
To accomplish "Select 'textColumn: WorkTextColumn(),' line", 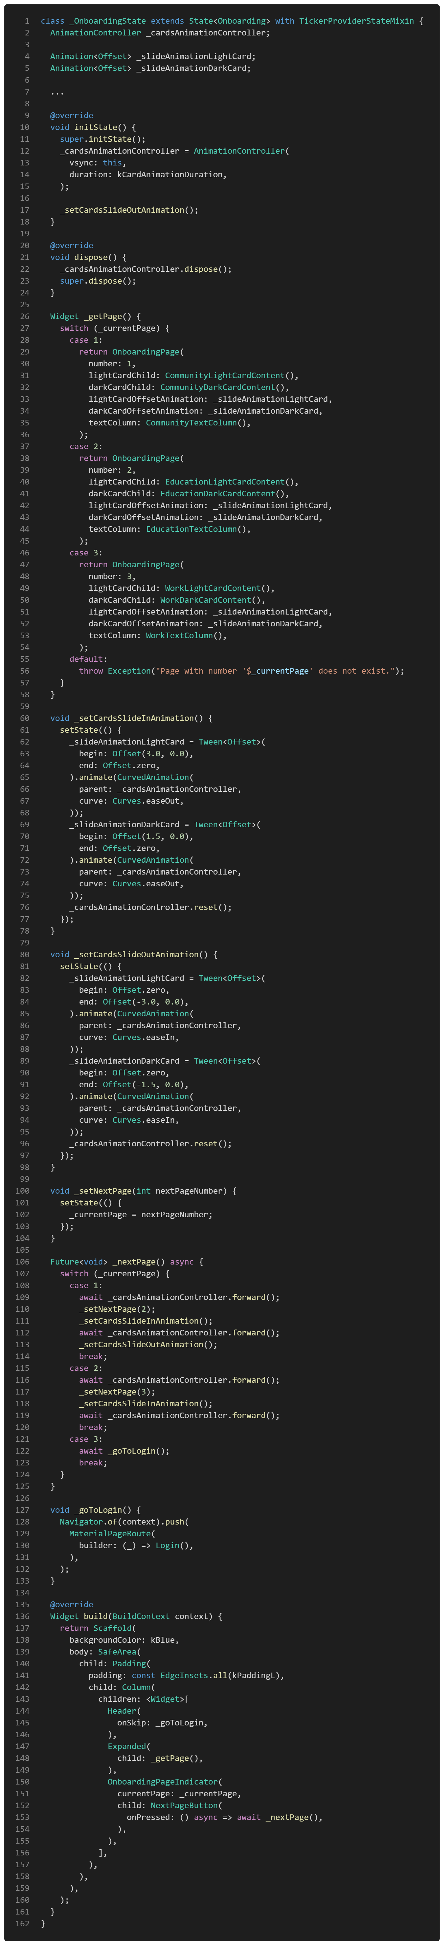I will point(158,636).
